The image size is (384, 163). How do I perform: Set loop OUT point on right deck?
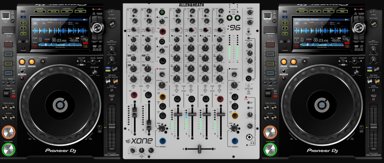coord(293,62)
